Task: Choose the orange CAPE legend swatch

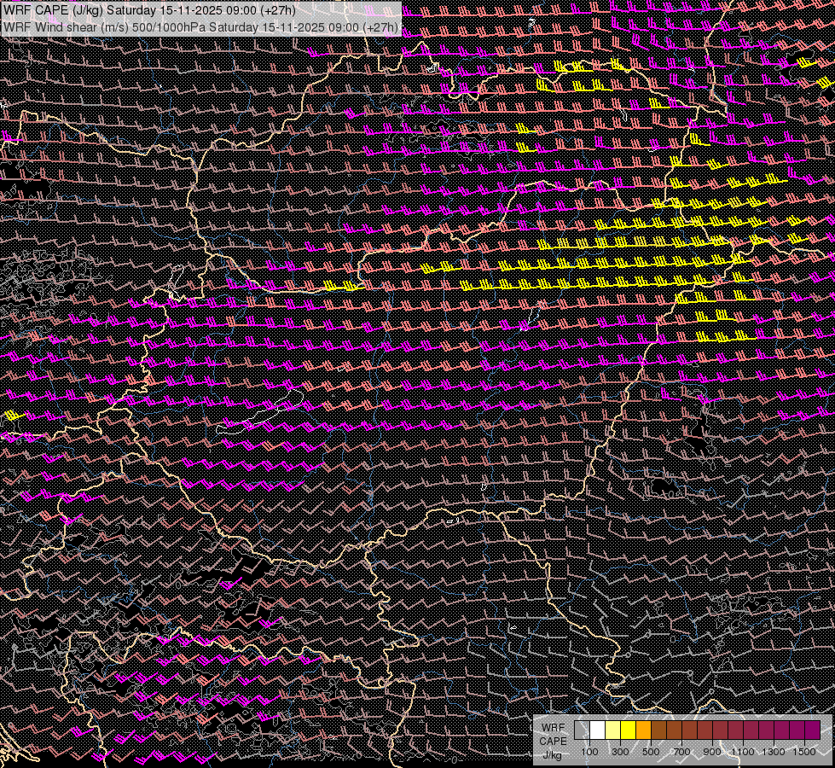Action: 643,730
